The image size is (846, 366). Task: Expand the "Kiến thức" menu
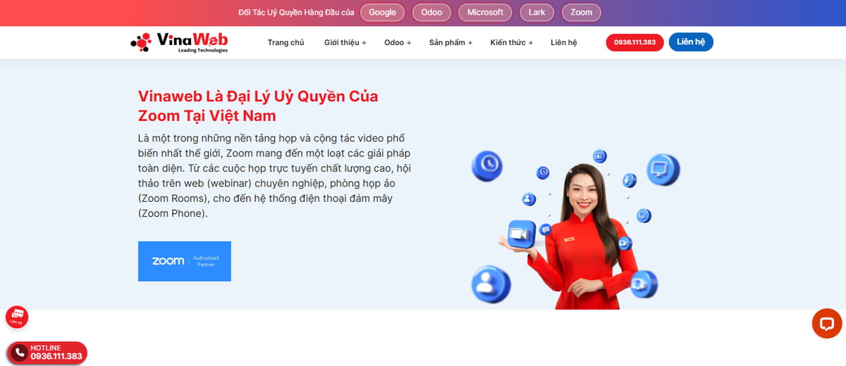511,43
